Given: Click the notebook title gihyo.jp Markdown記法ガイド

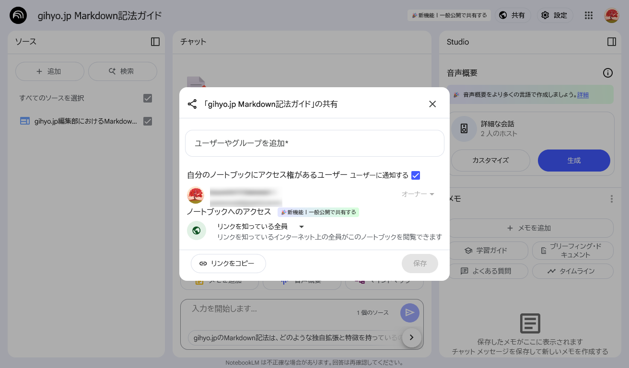Looking at the screenshot, I should coord(100,15).
